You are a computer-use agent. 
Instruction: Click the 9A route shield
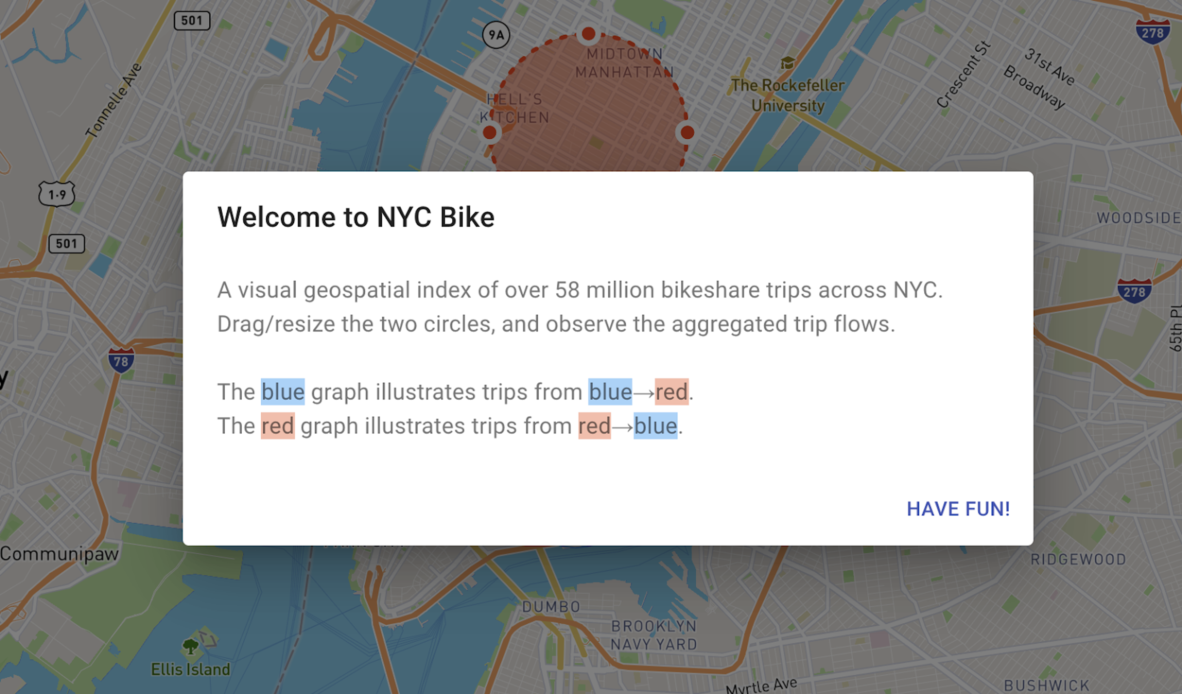tap(496, 35)
